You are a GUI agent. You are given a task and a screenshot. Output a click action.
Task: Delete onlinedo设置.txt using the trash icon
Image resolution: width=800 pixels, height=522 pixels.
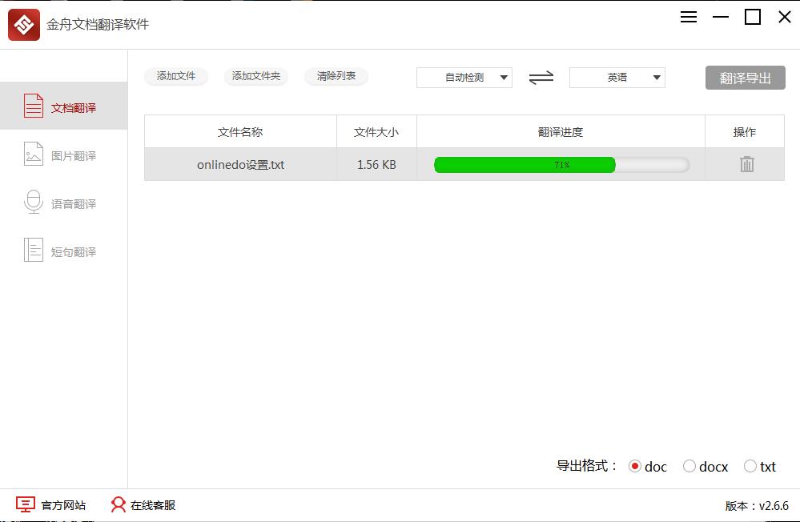[745, 164]
